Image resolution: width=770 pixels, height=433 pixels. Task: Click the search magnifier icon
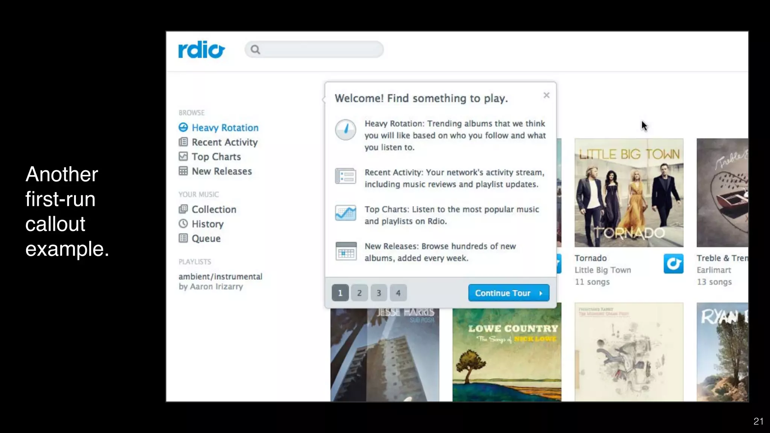coord(255,50)
